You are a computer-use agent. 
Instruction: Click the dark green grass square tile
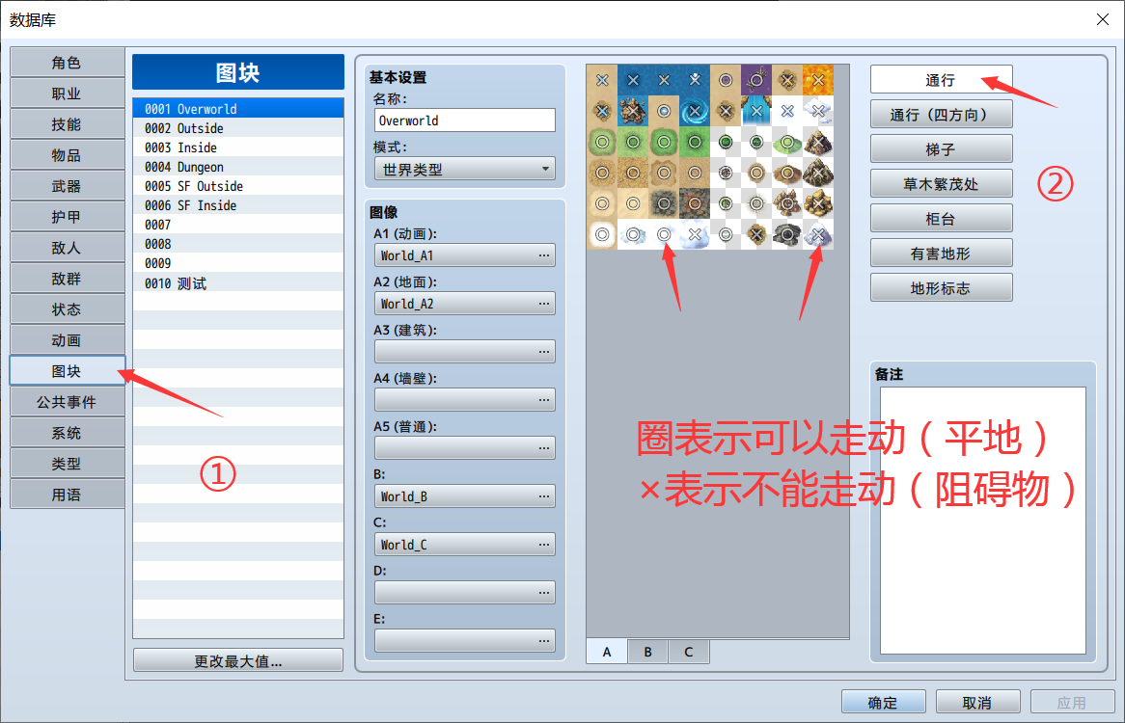coord(695,141)
